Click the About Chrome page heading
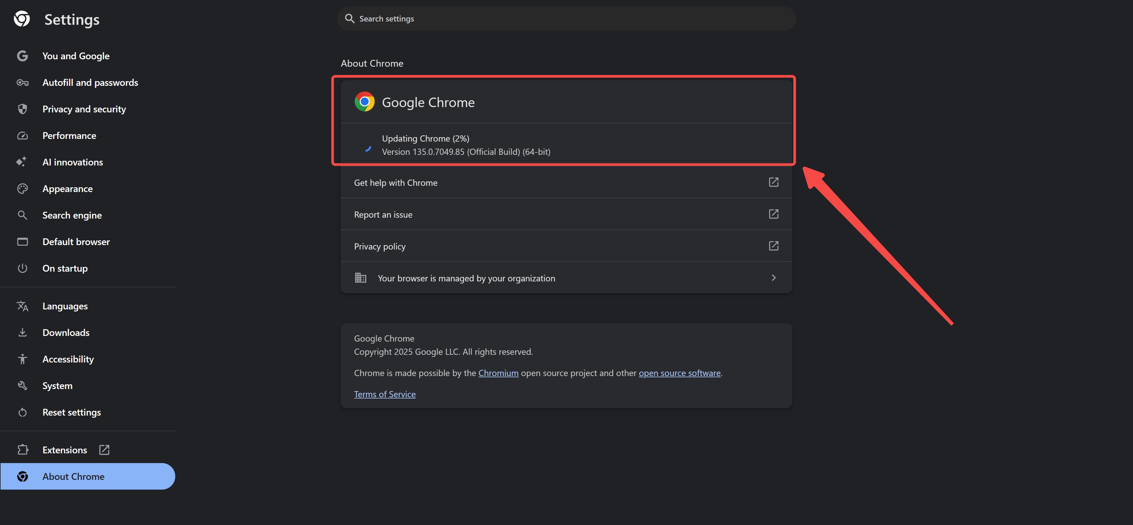The image size is (1133, 525). [372, 63]
